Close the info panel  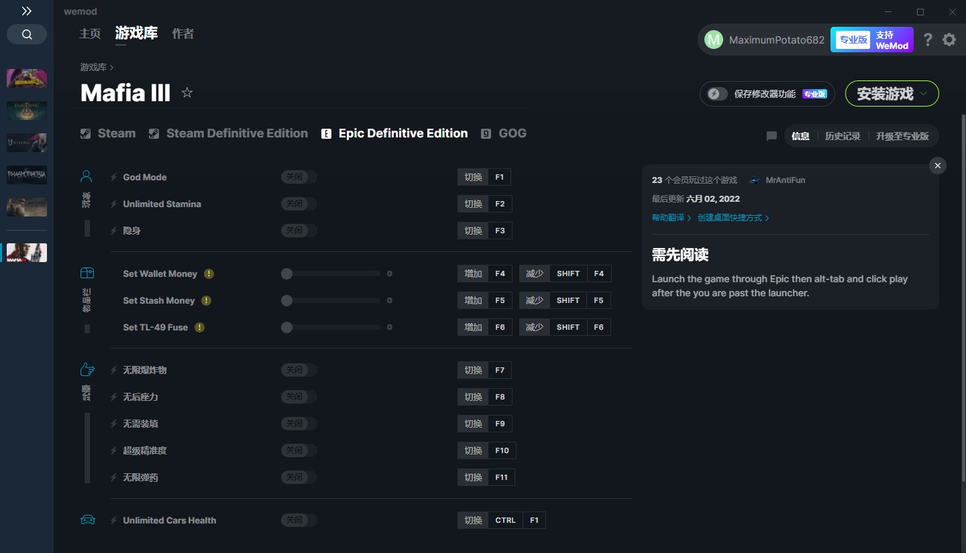point(938,166)
